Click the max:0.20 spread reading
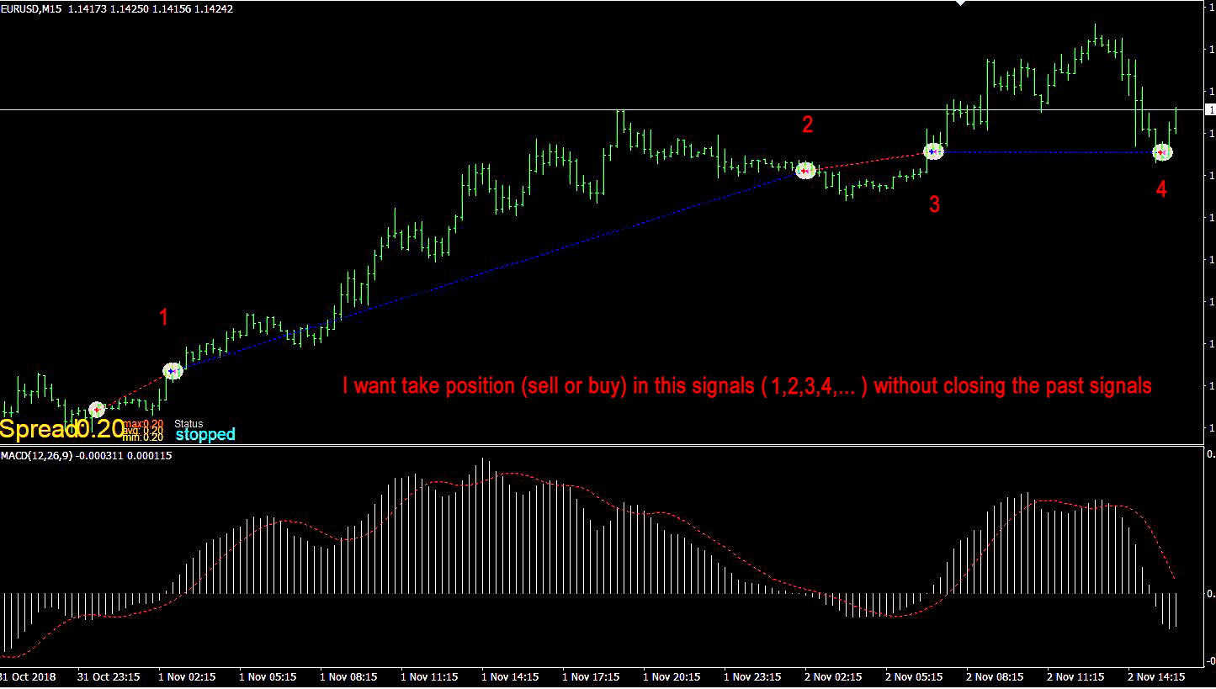Viewport: 1216px width, 689px height. tap(143, 423)
